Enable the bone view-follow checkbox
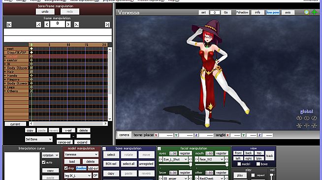This screenshot has width=322, height=180. point(258,164)
